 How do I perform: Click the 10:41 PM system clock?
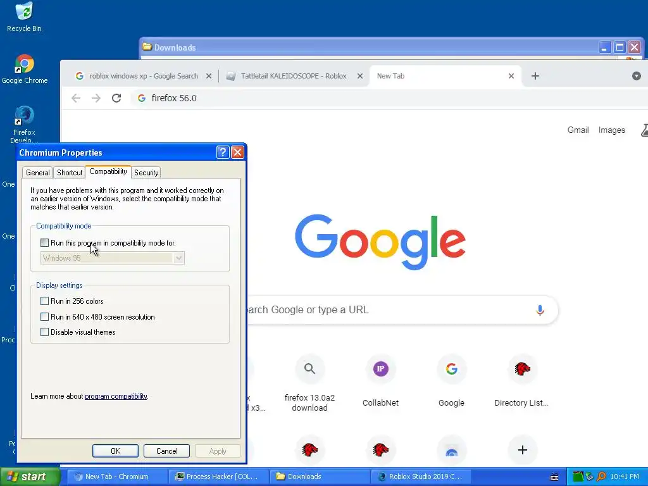click(x=625, y=477)
